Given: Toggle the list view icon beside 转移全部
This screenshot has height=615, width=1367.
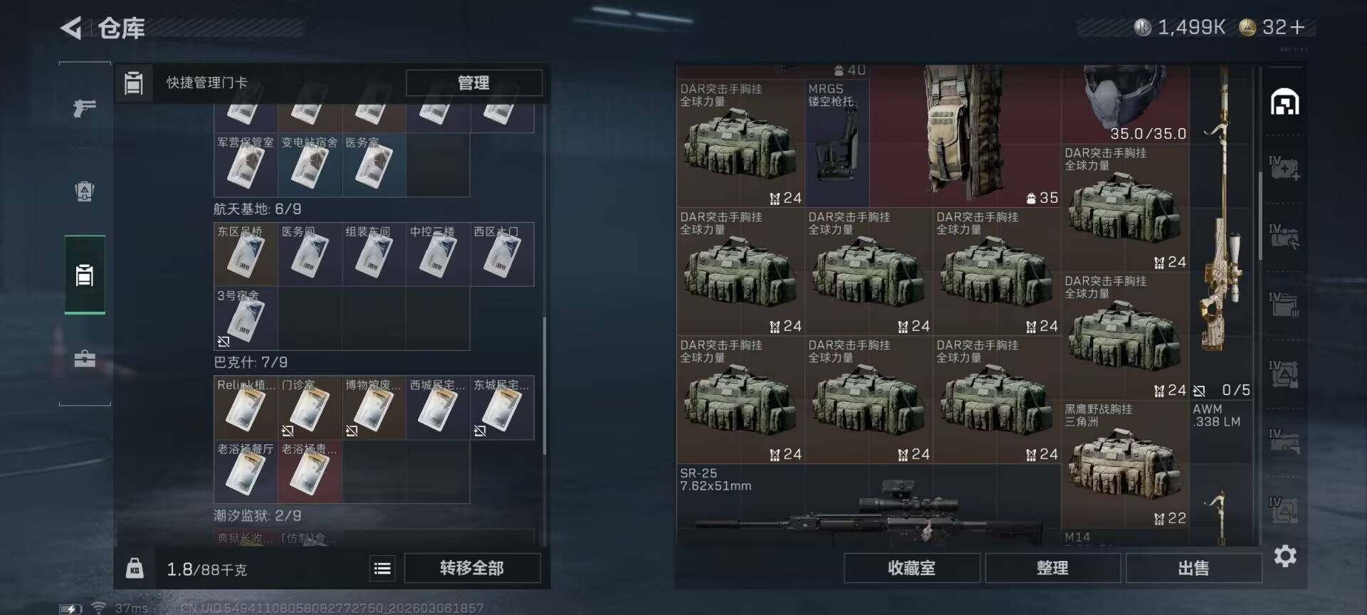Looking at the screenshot, I should (382, 568).
